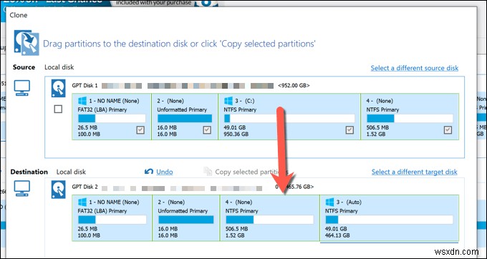
Task: Click usage bar of destination partition 3 (Auto)
Action: coord(389,220)
